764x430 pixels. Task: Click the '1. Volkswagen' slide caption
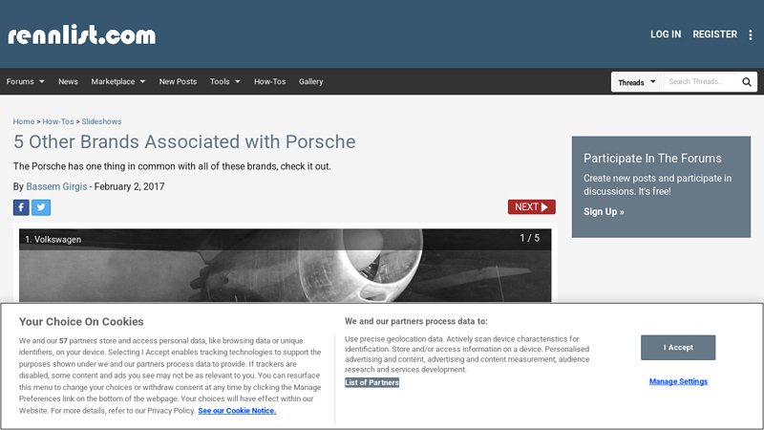(53, 240)
